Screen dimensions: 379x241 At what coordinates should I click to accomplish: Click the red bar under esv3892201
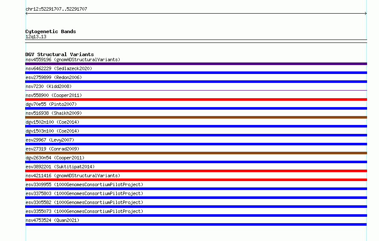(196, 171)
